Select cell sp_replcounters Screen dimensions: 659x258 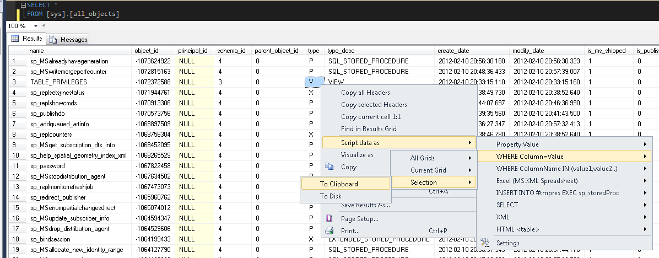coord(79,135)
